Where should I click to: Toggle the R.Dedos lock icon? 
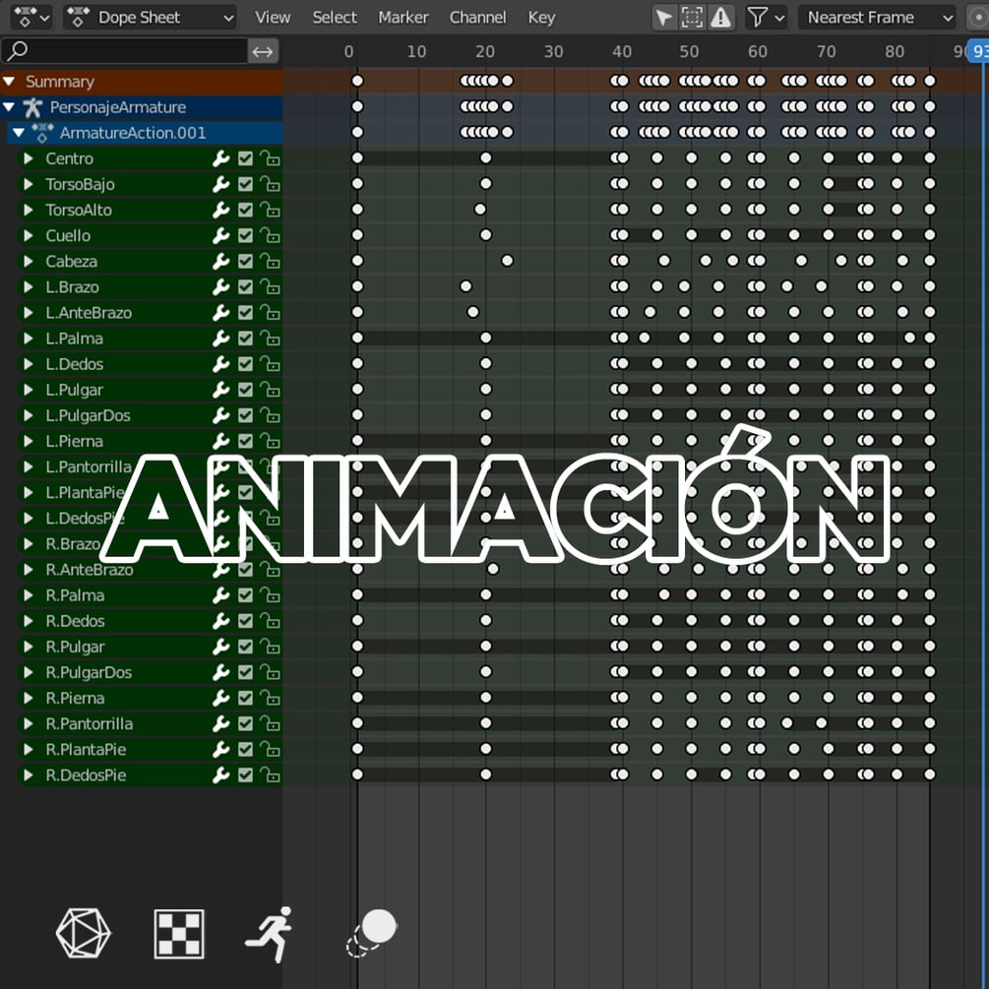(270, 621)
